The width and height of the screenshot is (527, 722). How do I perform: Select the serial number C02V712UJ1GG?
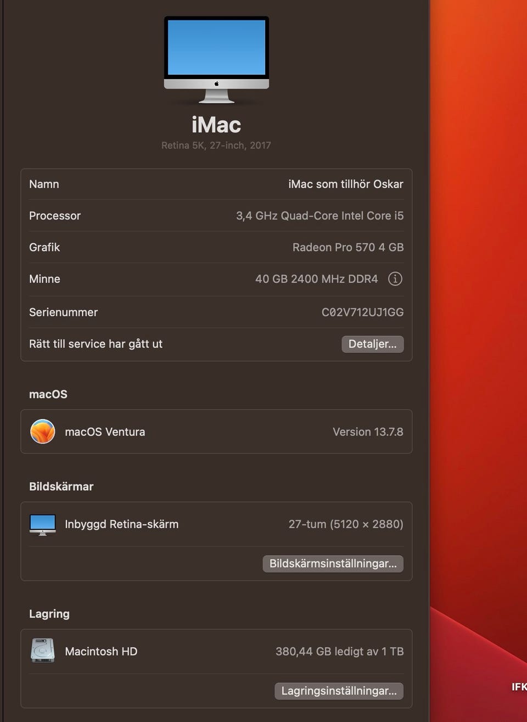point(362,312)
